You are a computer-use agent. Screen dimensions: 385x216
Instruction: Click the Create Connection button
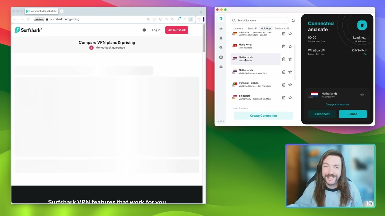tap(263, 115)
